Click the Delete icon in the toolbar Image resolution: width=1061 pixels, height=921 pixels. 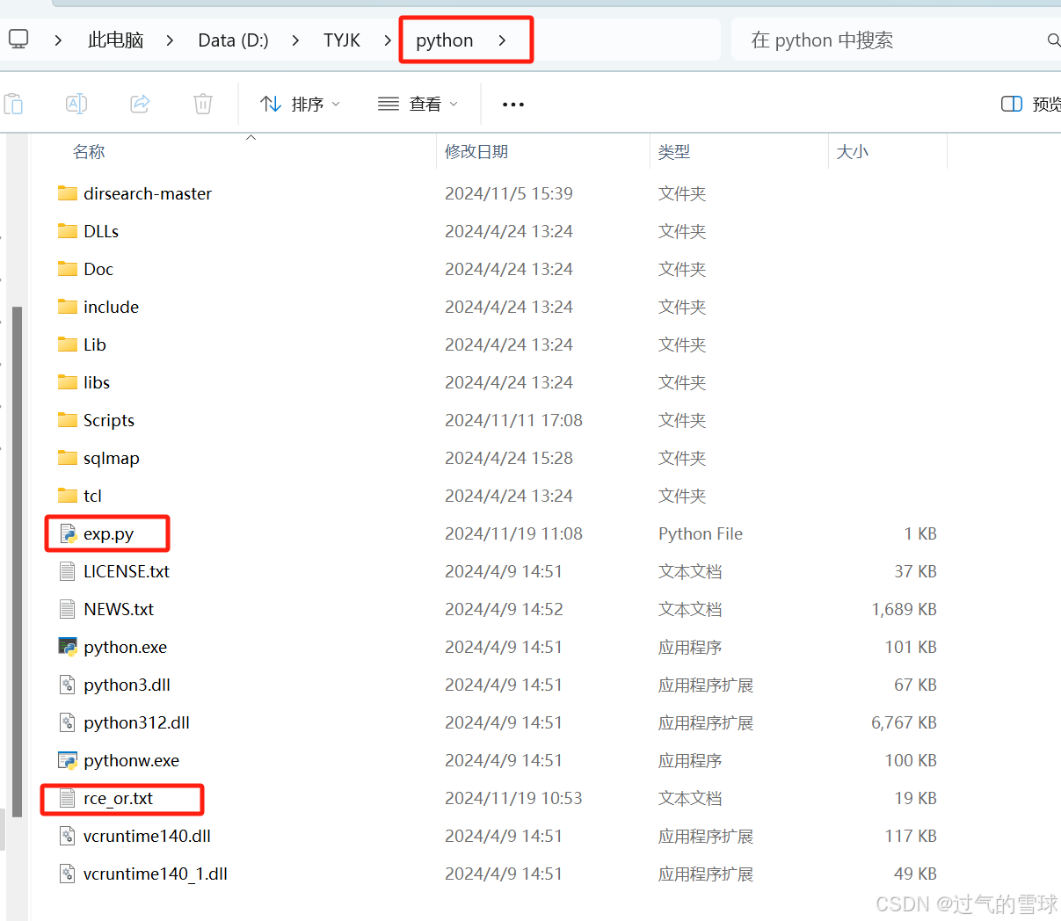coord(202,104)
